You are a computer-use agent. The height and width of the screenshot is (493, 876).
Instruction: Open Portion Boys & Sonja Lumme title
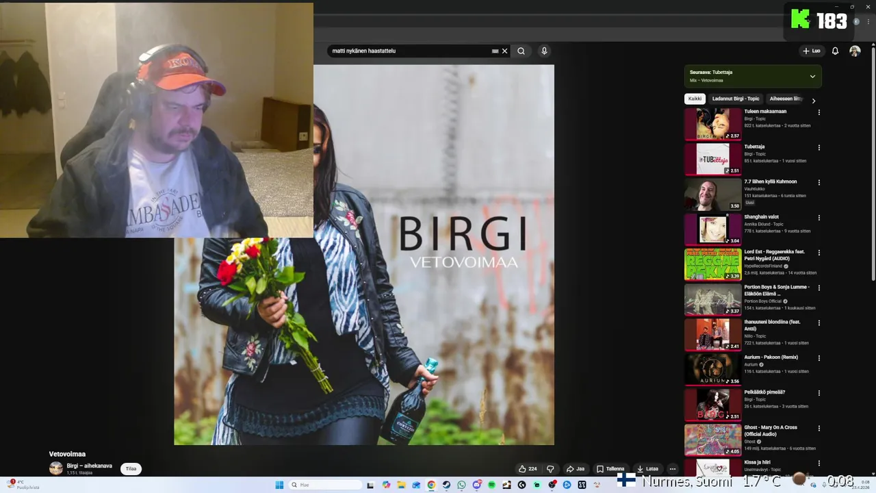(777, 290)
